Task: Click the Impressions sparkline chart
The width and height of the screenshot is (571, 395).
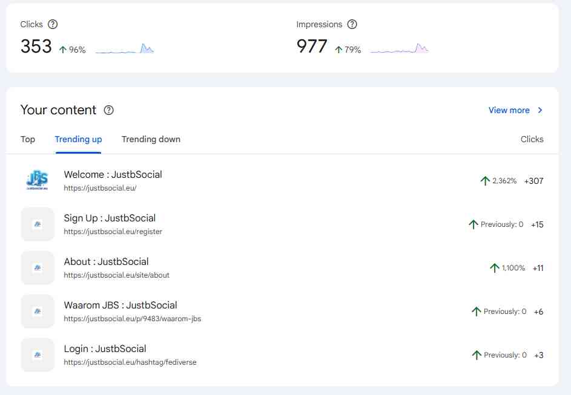Action: coord(399,49)
